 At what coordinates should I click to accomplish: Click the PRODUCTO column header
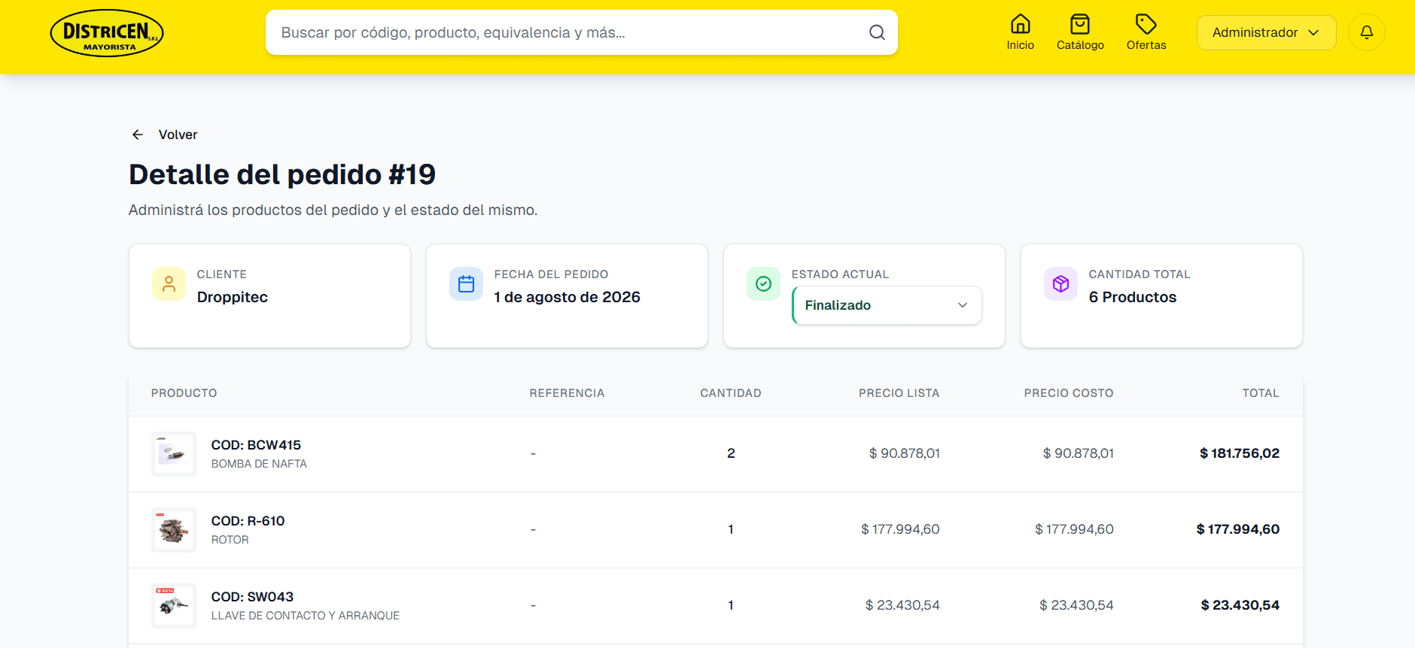click(184, 393)
